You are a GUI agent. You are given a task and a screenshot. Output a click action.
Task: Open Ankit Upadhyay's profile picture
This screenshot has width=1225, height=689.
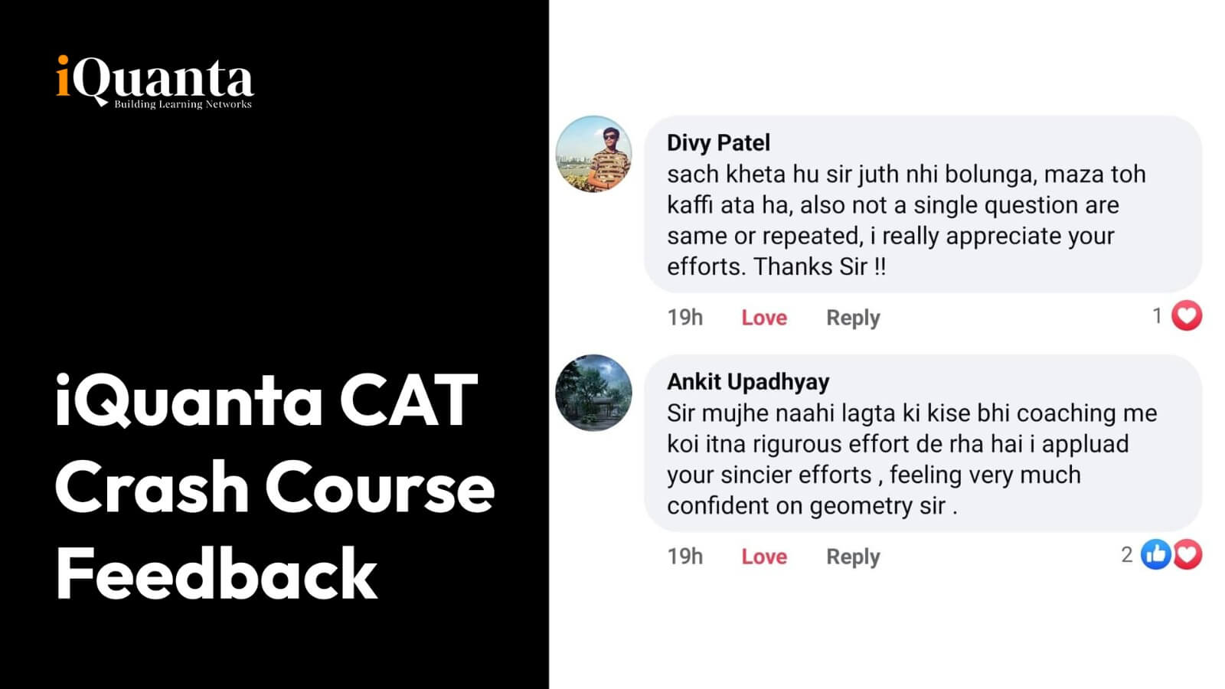[593, 393]
